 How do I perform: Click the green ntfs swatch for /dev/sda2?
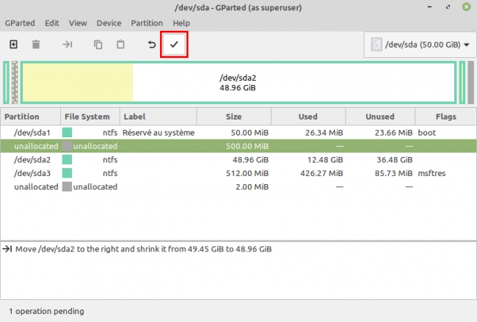coord(68,160)
